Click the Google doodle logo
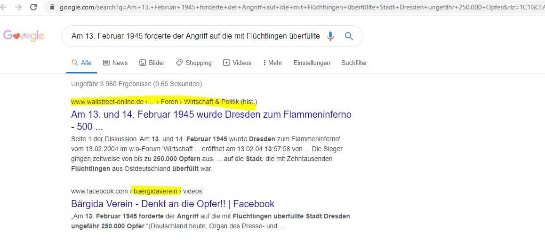The image size is (545, 241). point(24,35)
